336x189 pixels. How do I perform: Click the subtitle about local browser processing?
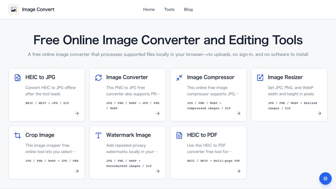(168, 54)
